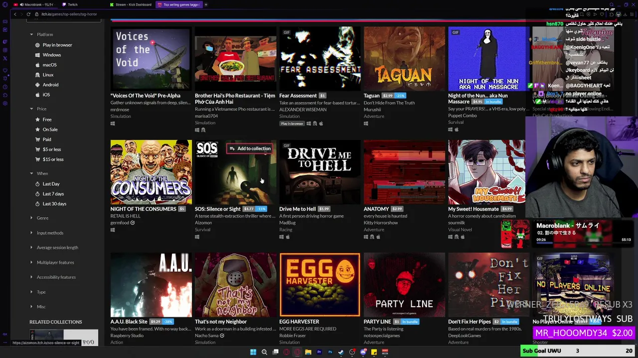Click Kitty Horrorshow author link
The image size is (638, 358).
[381, 223]
